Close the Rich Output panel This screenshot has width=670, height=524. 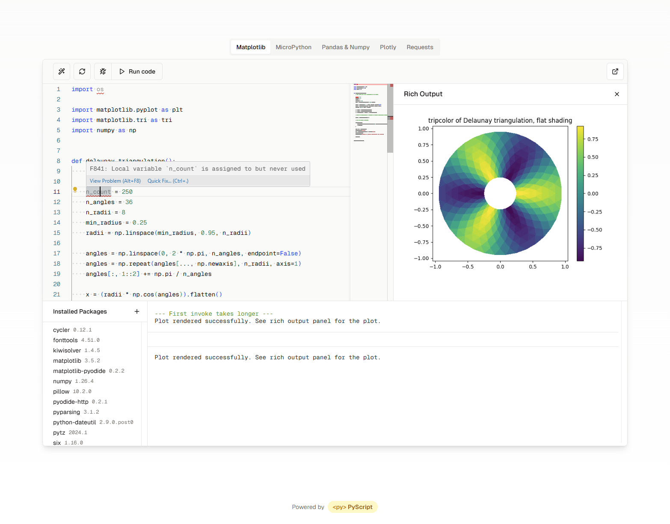click(617, 94)
